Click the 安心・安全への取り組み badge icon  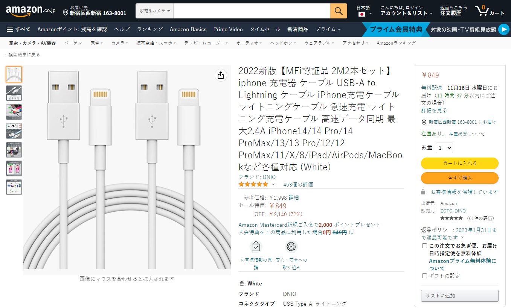(x=291, y=246)
